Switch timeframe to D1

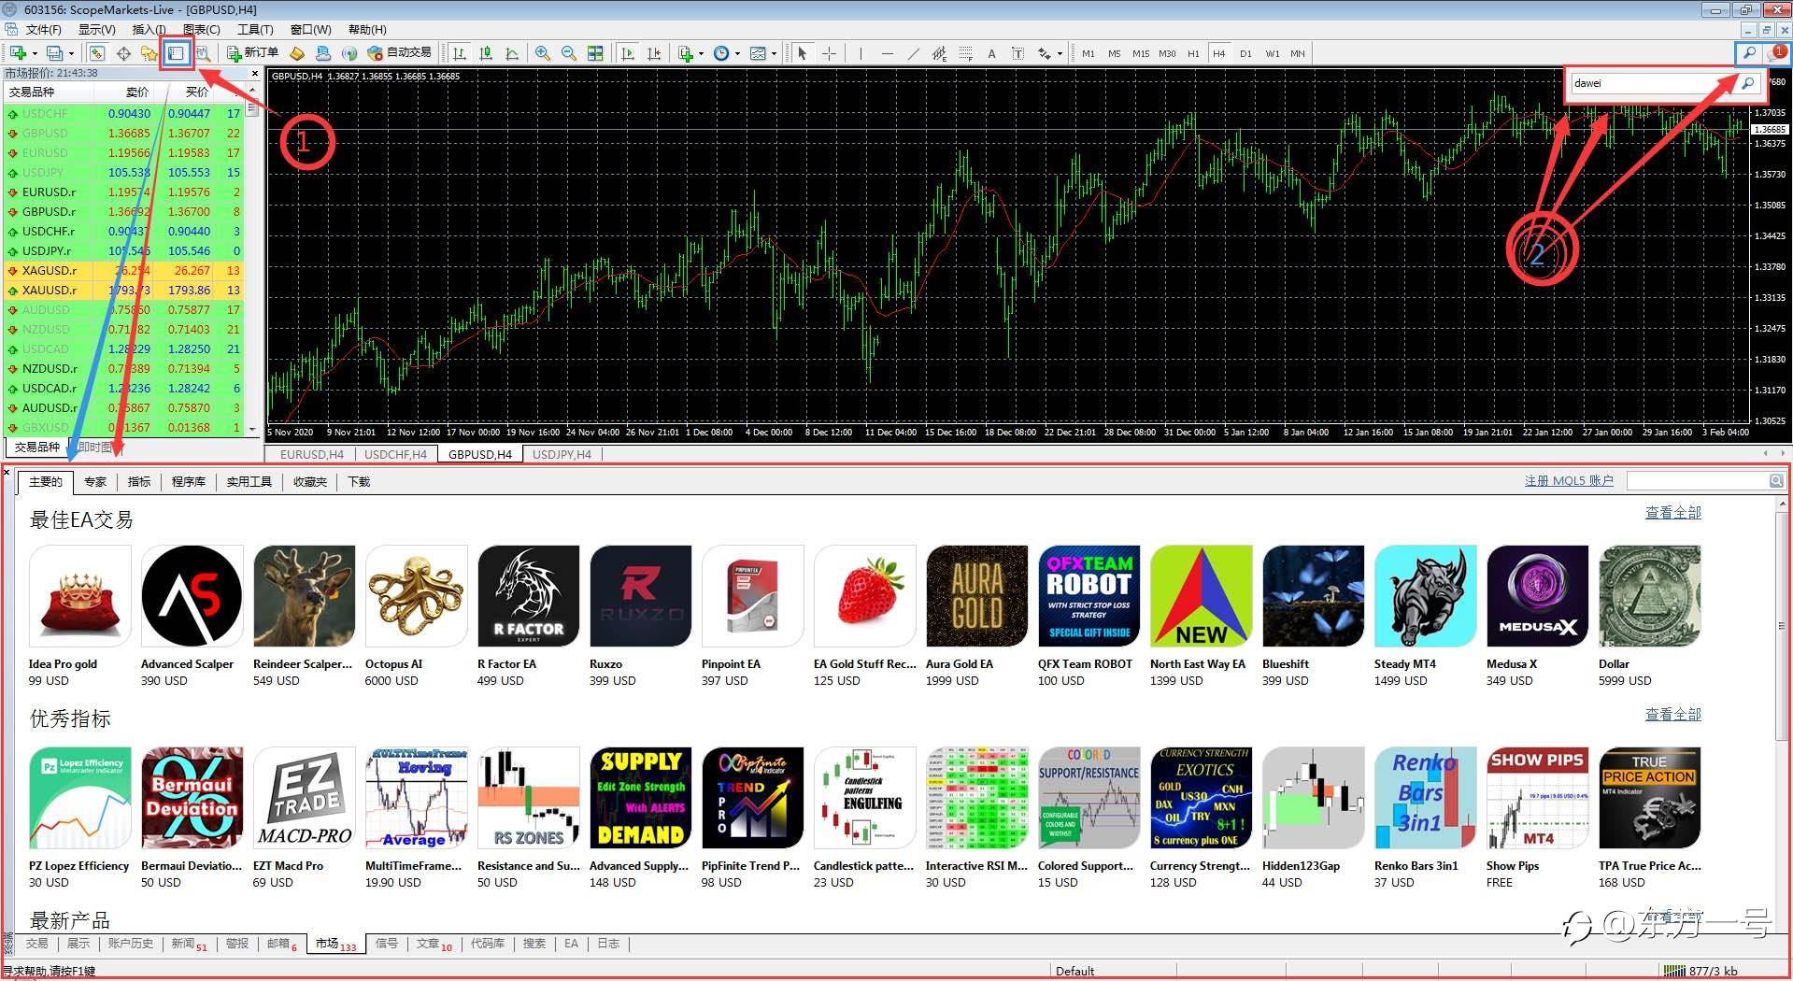pyautogui.click(x=1245, y=53)
